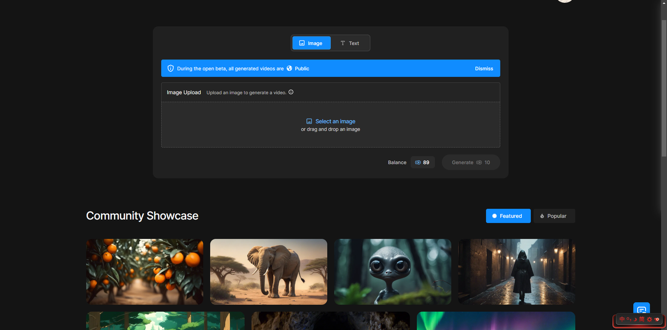Viewport: 667px width, 330px height.
Task: Toggle showcase filter to Featured
Action: pyautogui.click(x=508, y=216)
